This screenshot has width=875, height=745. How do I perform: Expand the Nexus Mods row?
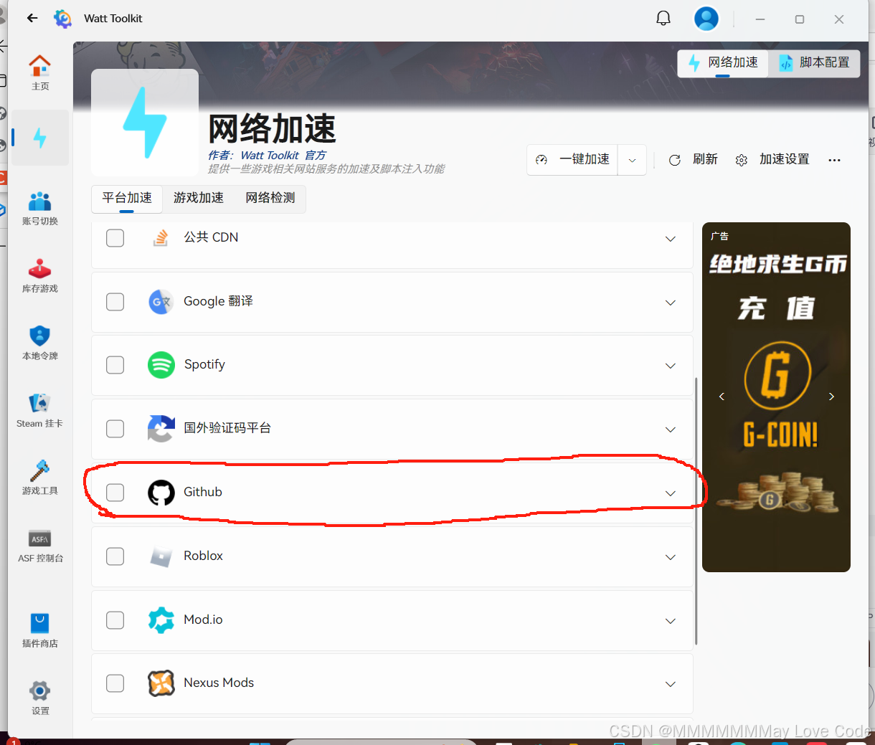671,684
